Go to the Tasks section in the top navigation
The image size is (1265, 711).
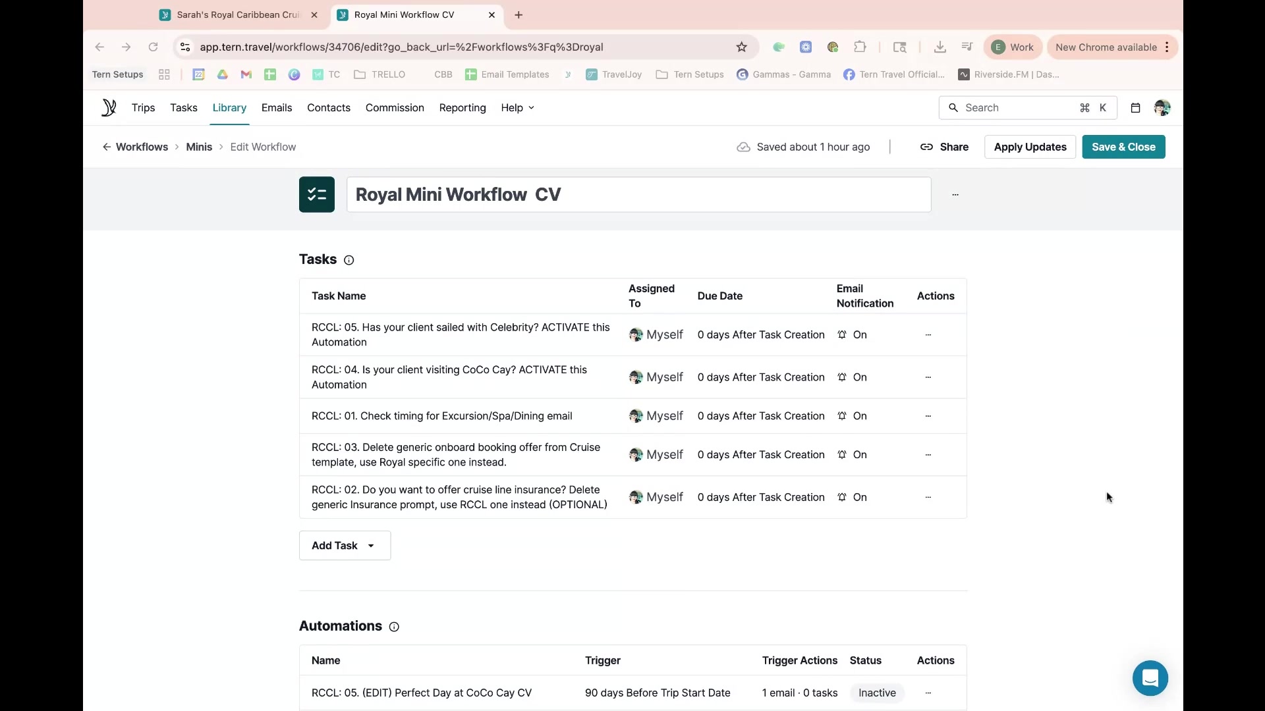tap(184, 108)
